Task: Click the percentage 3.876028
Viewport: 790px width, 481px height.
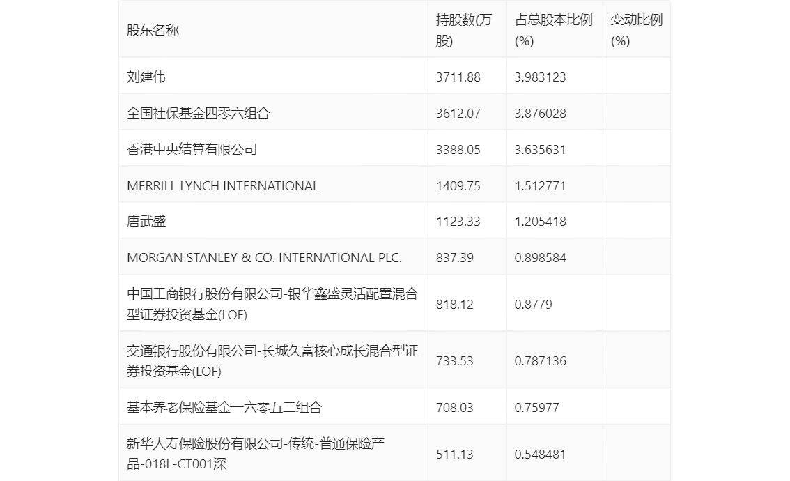Action: tap(540, 114)
